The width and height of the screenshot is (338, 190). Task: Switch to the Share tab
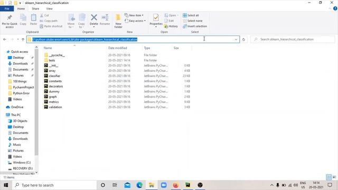click(35, 8)
